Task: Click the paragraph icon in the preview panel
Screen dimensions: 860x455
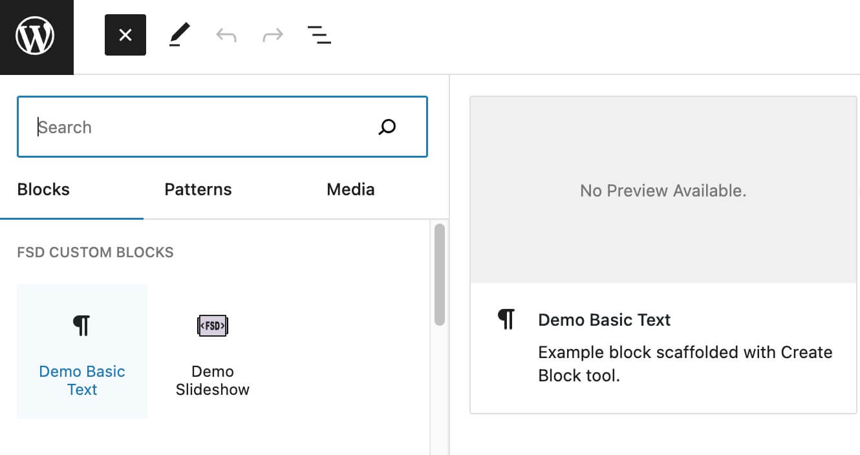Action: coord(507,318)
